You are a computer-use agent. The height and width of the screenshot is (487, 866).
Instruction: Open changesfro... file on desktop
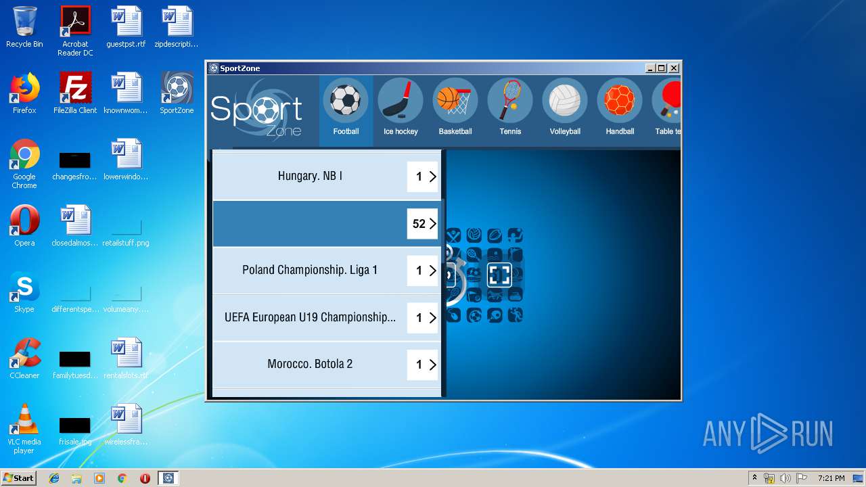pos(75,166)
